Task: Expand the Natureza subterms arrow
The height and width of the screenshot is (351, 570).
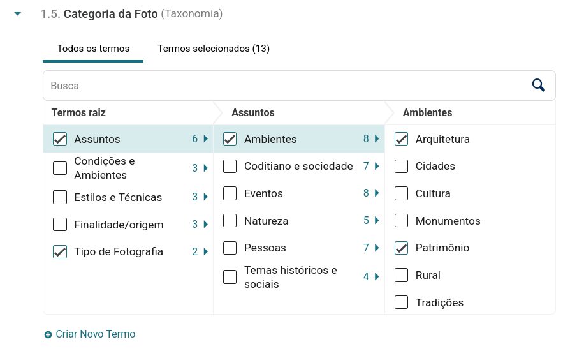Action: click(377, 221)
